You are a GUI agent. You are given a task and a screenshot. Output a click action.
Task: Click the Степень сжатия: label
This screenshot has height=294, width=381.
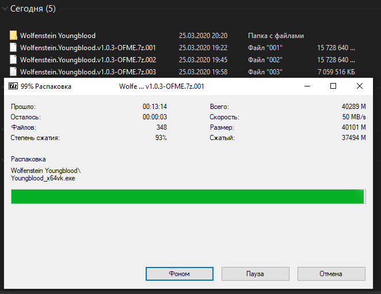tap(35, 138)
